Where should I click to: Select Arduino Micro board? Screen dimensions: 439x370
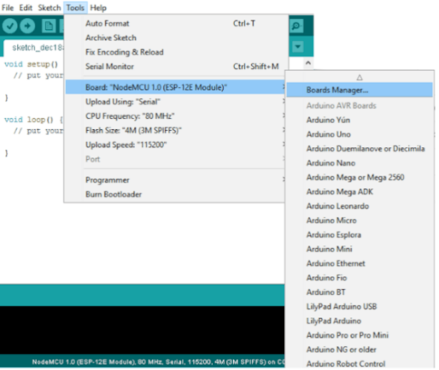click(x=360, y=221)
